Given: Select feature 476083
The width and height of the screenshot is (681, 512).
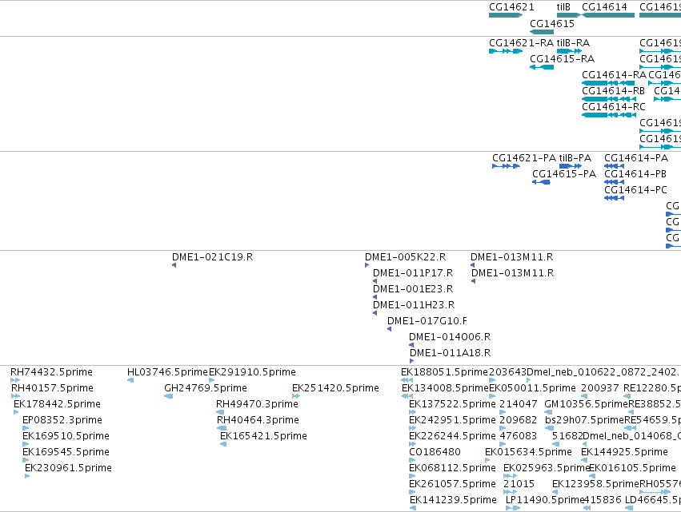Looking at the screenshot, I should 503,444.
